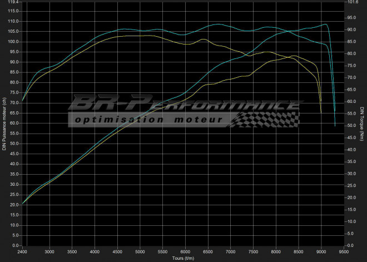
Task: Click the 'optimisation moteur' banner text
Action: pyautogui.click(x=149, y=119)
